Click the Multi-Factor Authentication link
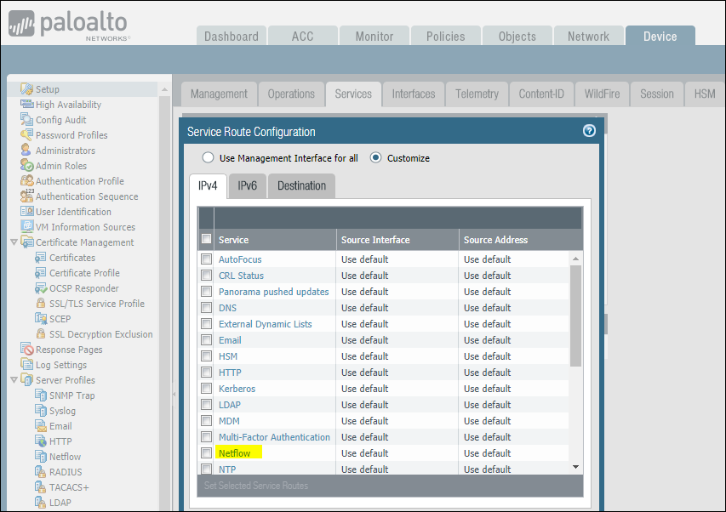The height and width of the screenshot is (512, 726). click(274, 437)
